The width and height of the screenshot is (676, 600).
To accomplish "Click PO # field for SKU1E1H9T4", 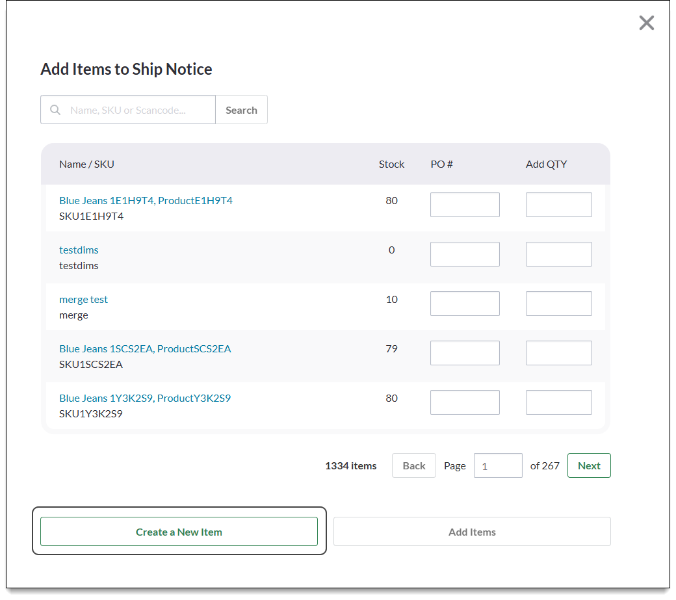I will tap(465, 205).
